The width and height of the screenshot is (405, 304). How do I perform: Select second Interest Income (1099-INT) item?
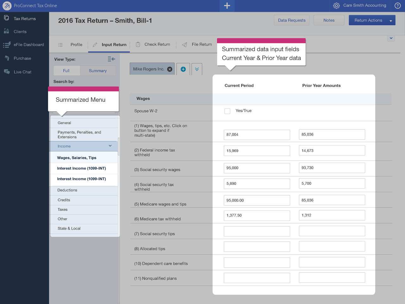84,179
